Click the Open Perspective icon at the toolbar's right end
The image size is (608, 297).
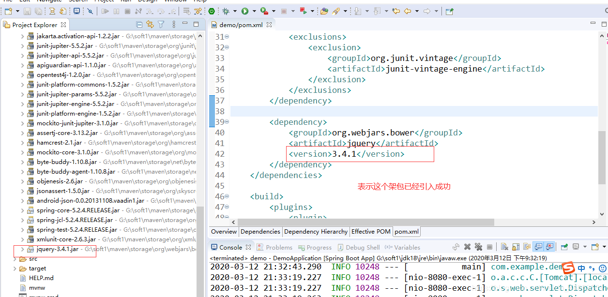[x=450, y=11]
